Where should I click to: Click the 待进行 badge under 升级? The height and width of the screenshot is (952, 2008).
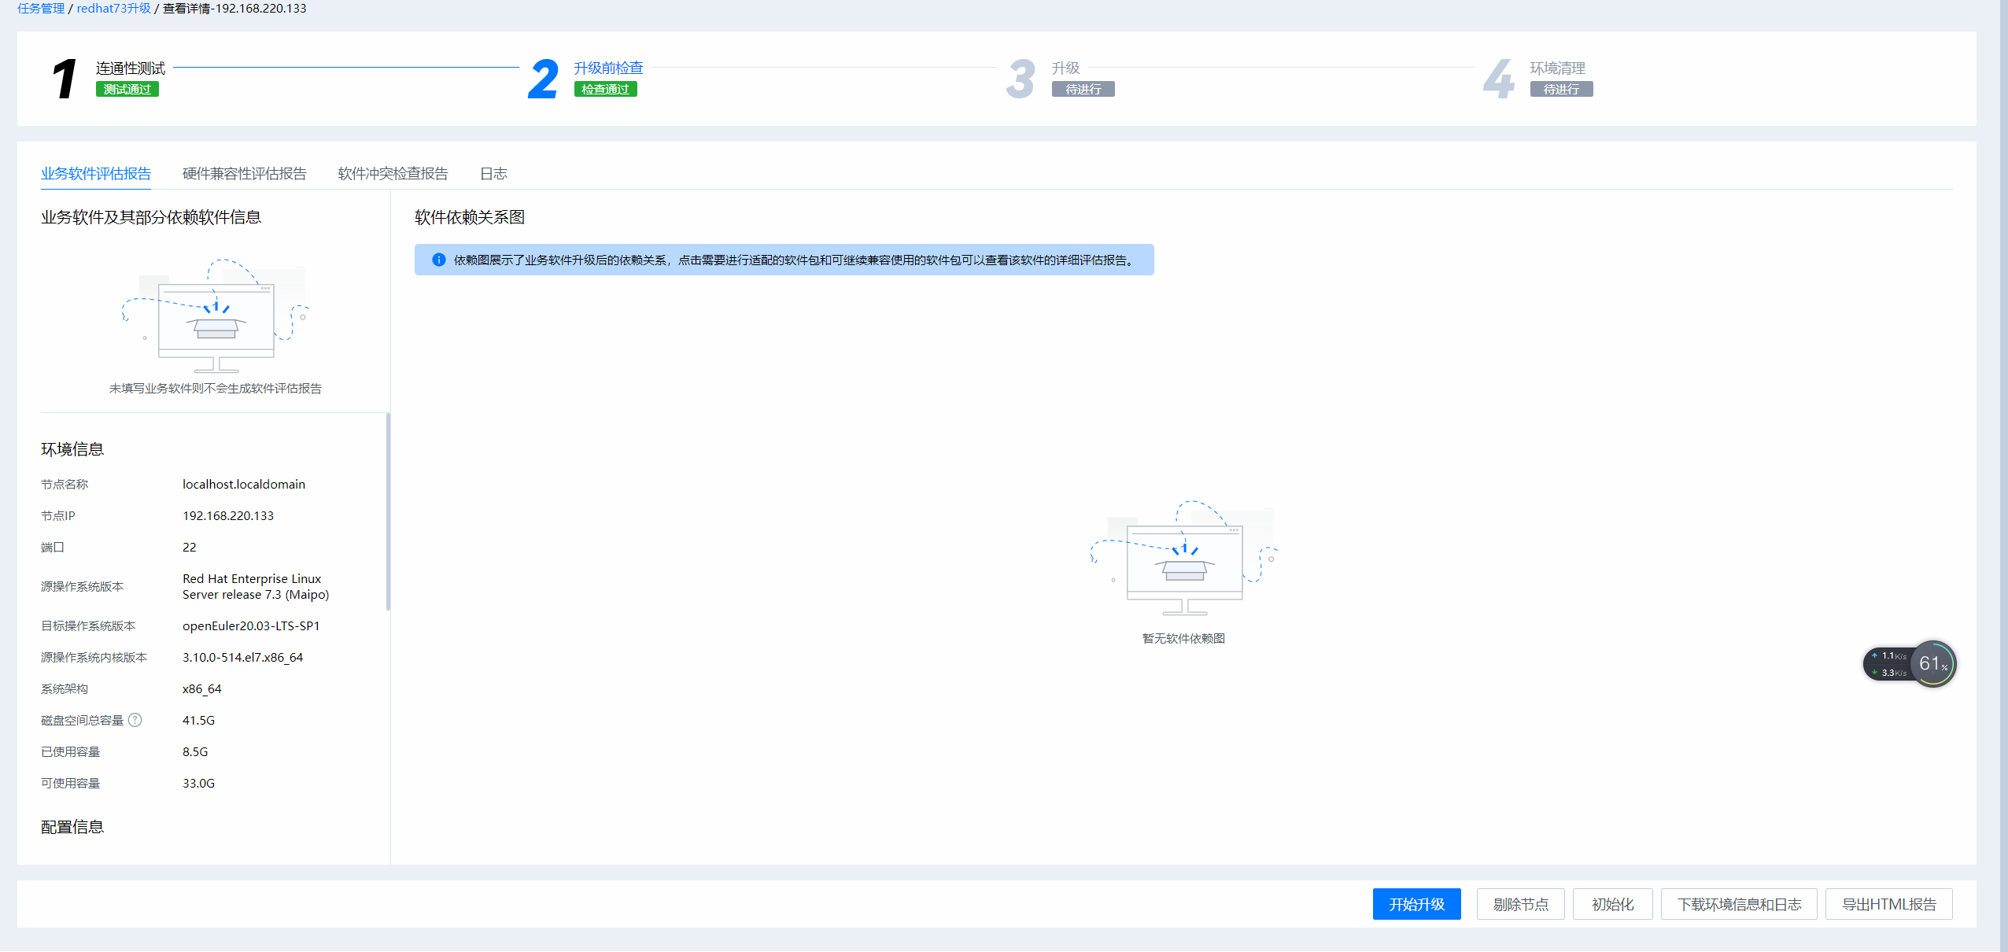(x=1083, y=89)
